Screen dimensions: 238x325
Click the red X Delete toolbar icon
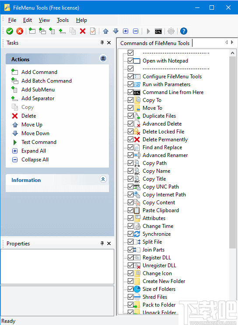83,31
